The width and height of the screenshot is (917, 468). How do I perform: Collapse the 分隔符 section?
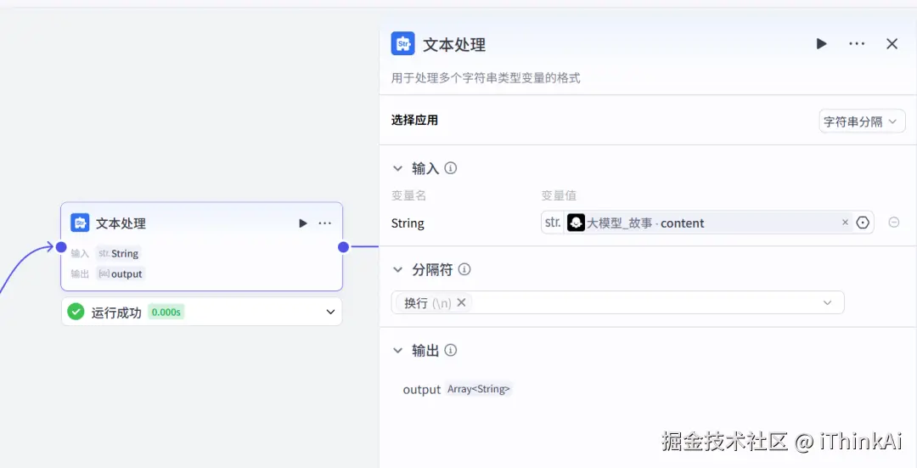[397, 270]
